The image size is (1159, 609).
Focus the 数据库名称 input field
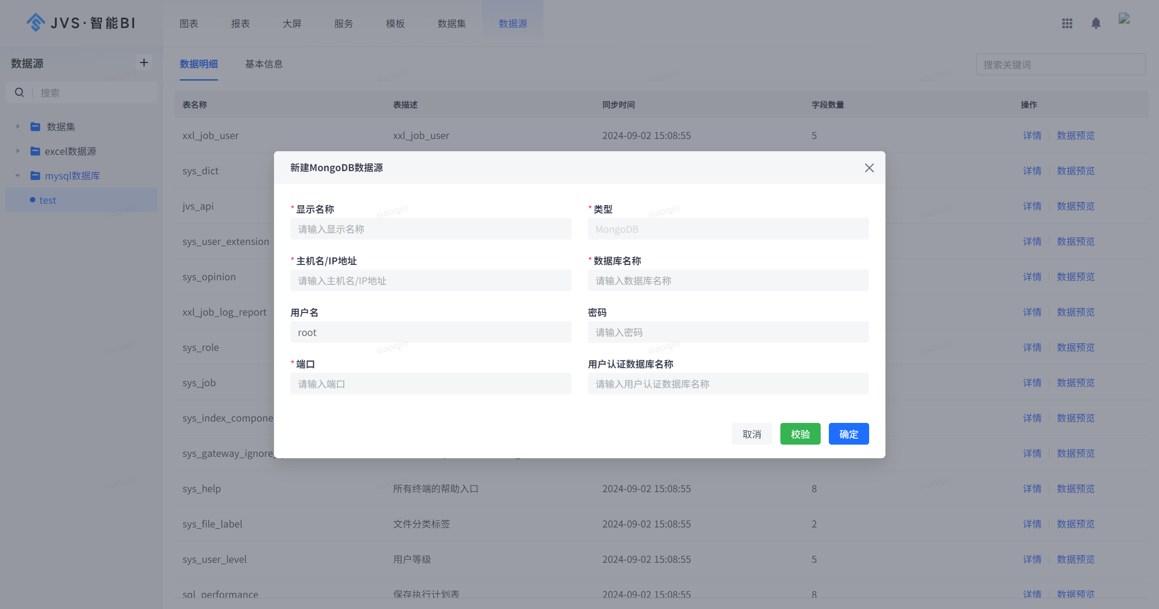pyautogui.click(x=728, y=280)
